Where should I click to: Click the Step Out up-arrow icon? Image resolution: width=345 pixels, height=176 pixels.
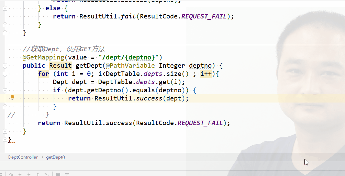pyautogui.click(x=37, y=174)
